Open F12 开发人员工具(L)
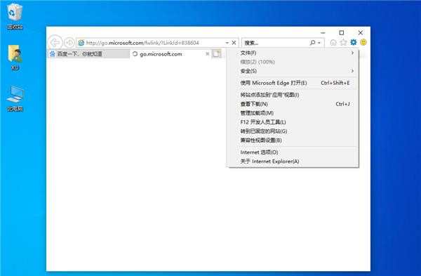The width and height of the screenshot is (421, 276). (x=293, y=122)
